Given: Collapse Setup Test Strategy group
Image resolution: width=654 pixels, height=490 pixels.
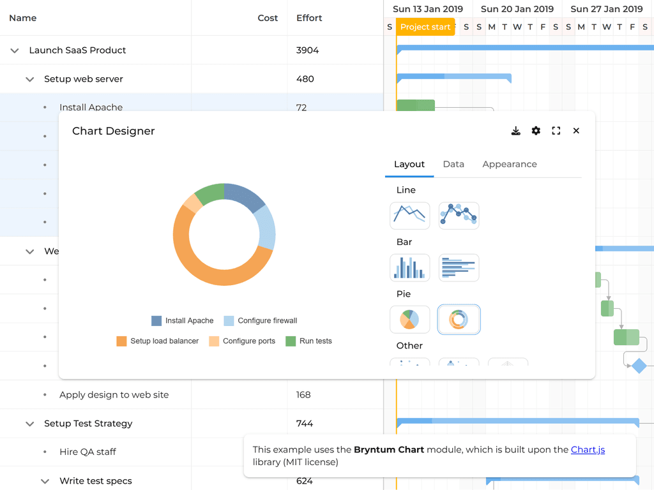Looking at the screenshot, I should [29, 424].
